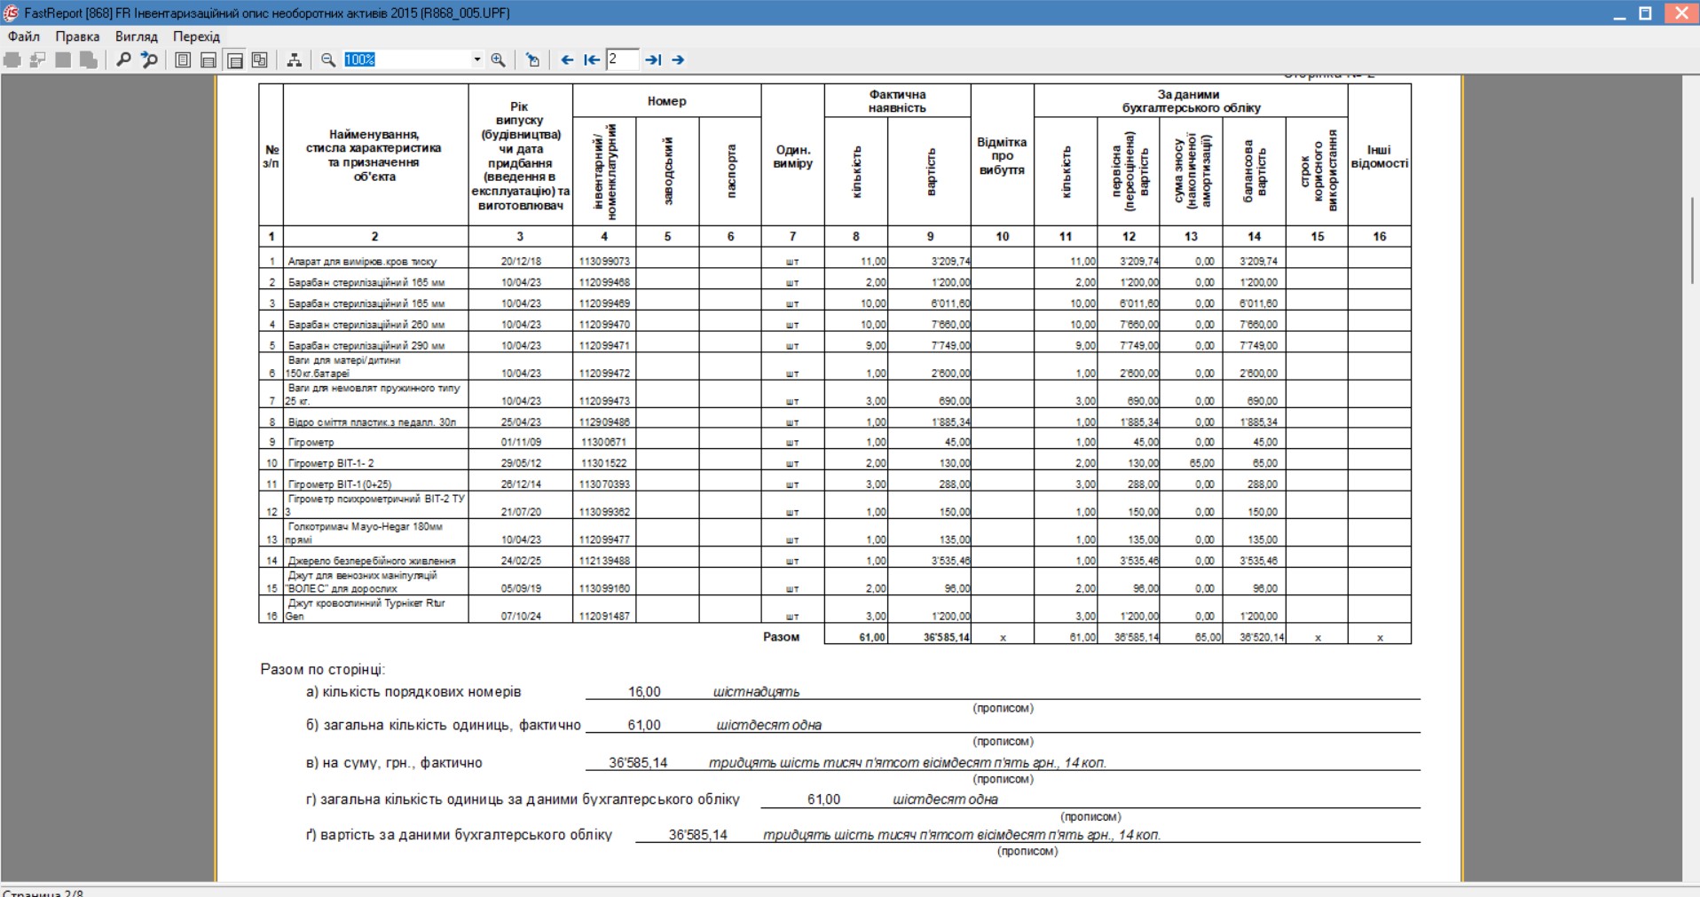Open page settings icon in toolbar
The width and height of the screenshot is (1700, 897).
[x=532, y=59]
